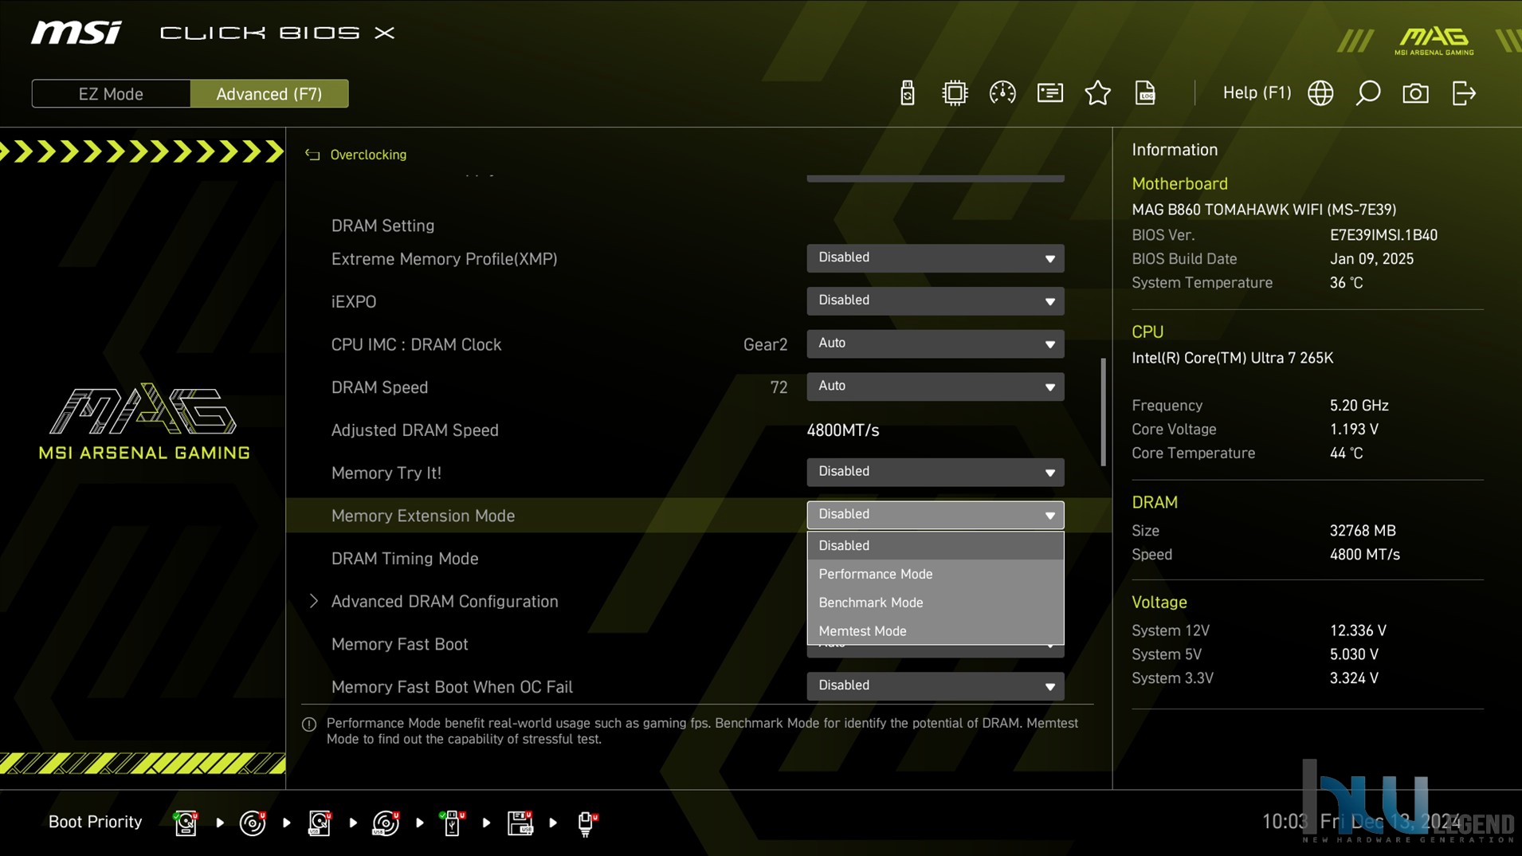1522x856 pixels.
Task: Select the USB key boot device icon
Action: click(452, 823)
